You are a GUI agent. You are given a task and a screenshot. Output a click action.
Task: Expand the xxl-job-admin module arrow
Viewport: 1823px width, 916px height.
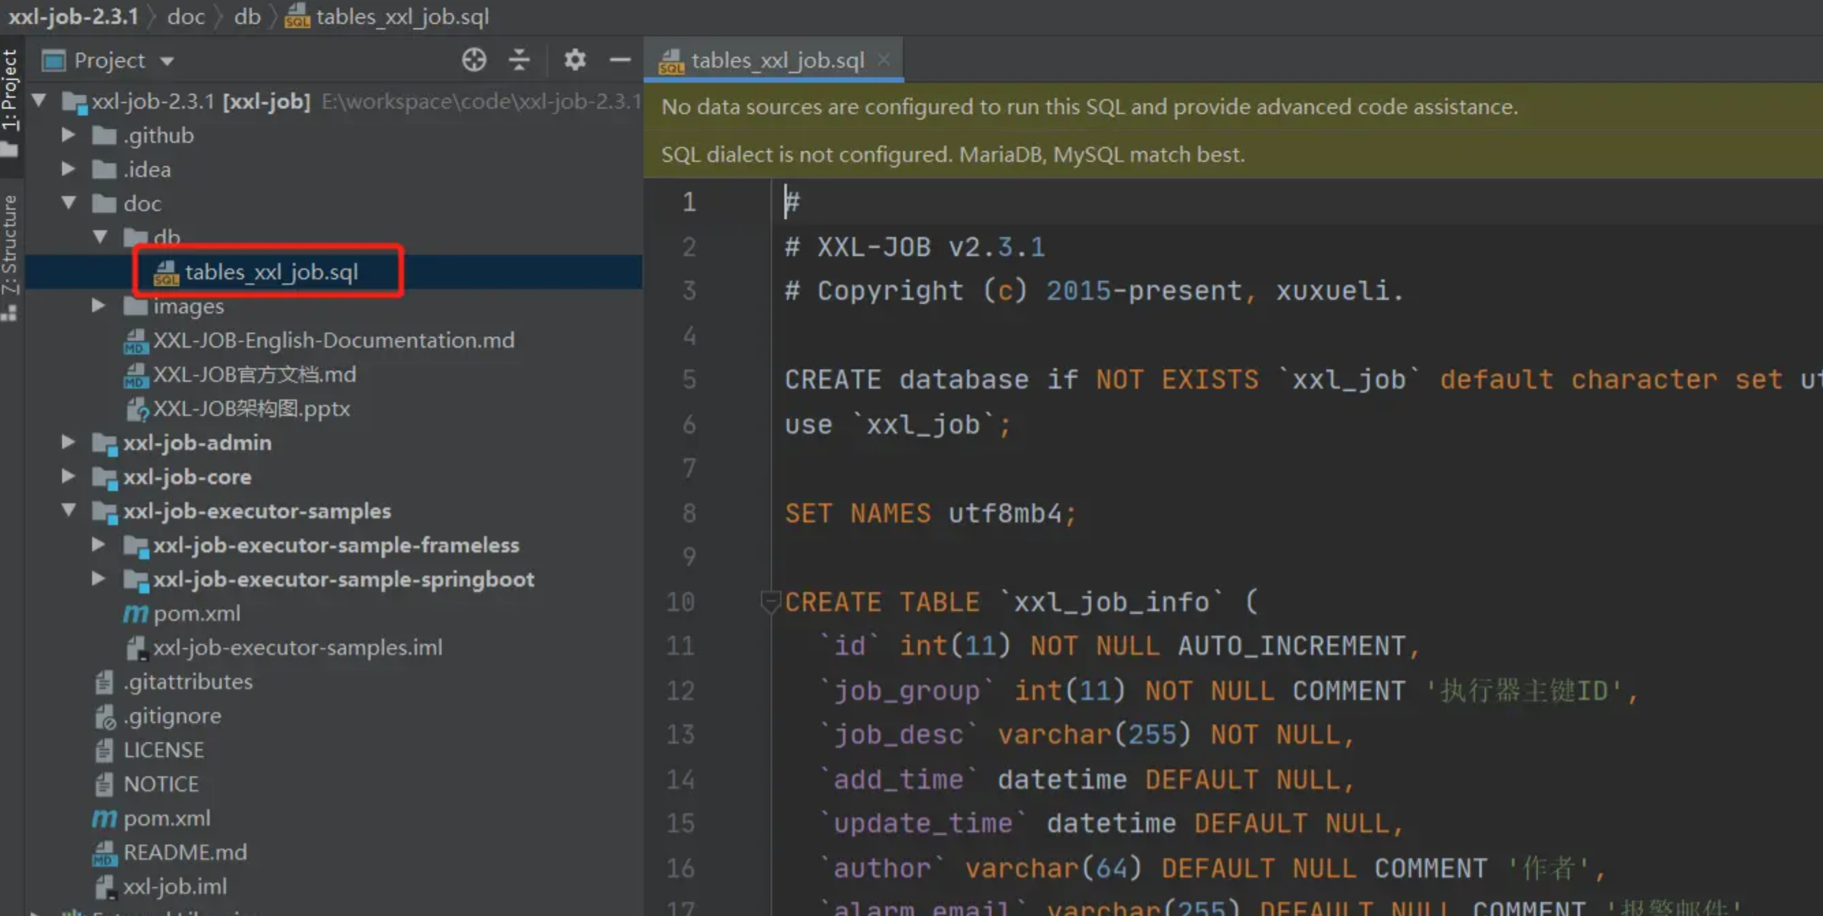point(68,442)
